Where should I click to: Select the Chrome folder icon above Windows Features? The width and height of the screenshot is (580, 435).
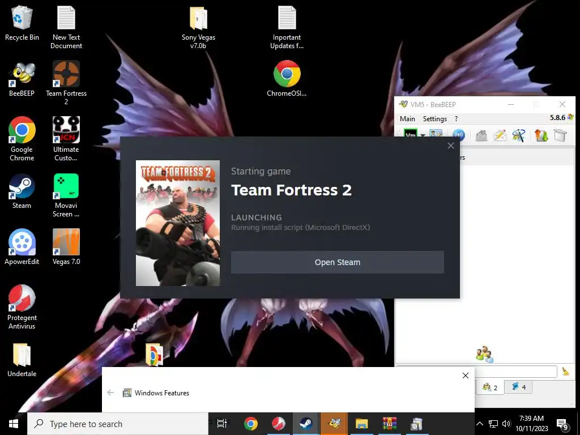[x=154, y=355]
